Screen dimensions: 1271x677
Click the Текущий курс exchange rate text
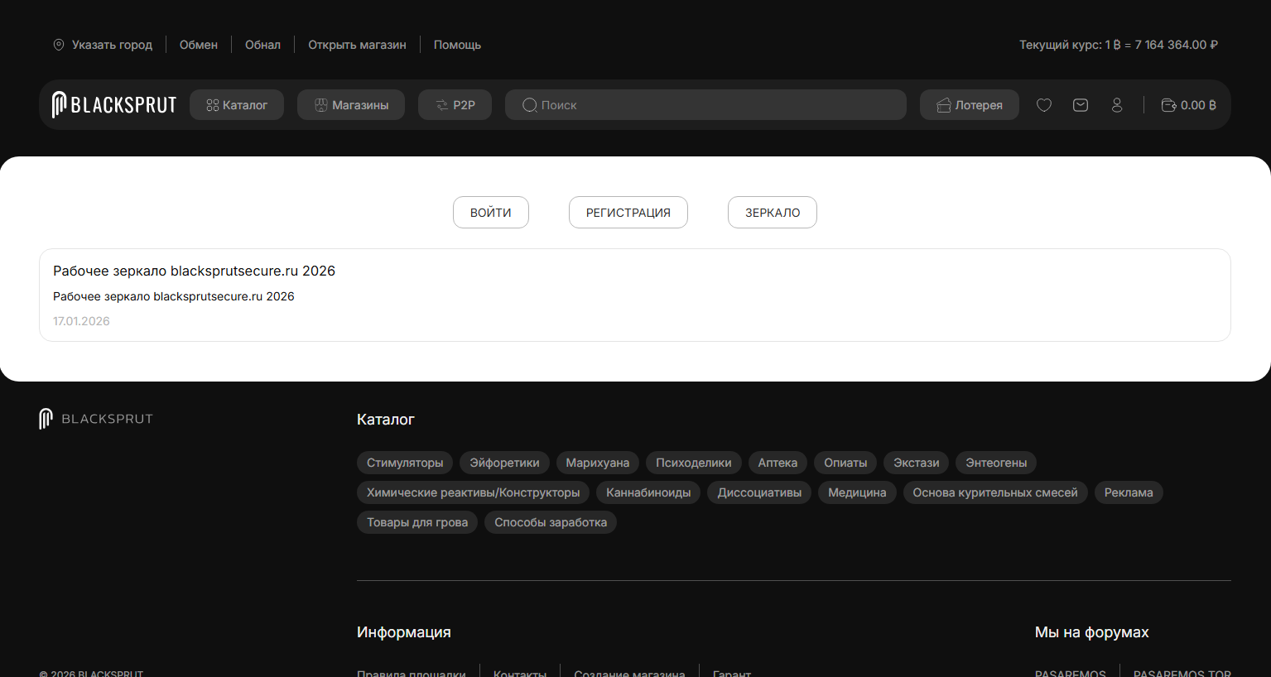1119,45
